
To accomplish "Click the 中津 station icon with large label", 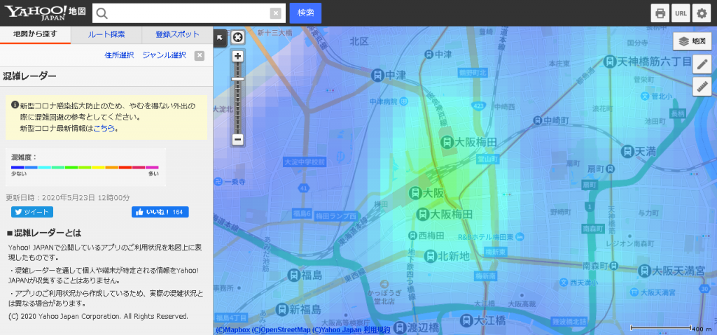I will (x=377, y=75).
